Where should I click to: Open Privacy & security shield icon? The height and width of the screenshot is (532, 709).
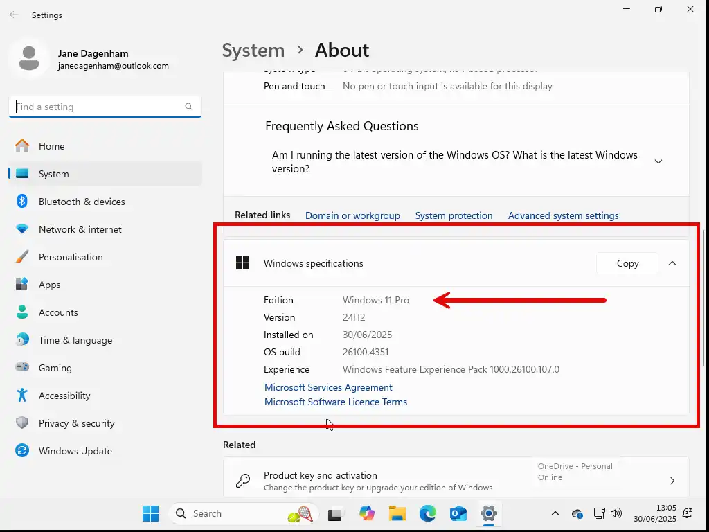(x=22, y=423)
